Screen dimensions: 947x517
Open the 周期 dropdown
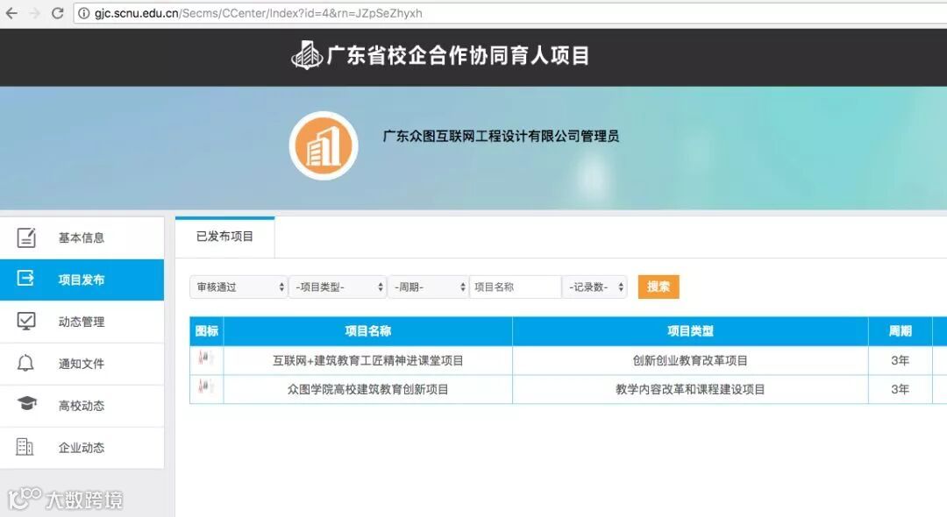coord(428,287)
